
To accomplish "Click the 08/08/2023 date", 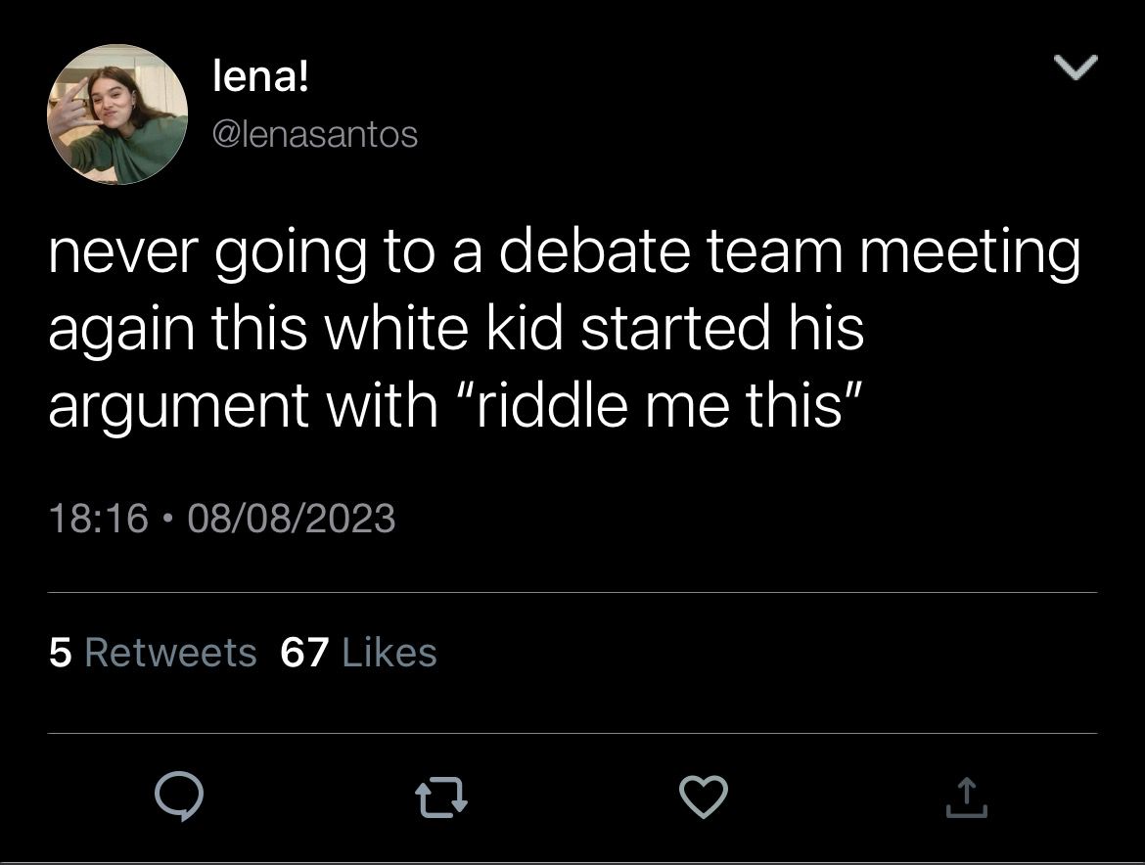I will 292,519.
